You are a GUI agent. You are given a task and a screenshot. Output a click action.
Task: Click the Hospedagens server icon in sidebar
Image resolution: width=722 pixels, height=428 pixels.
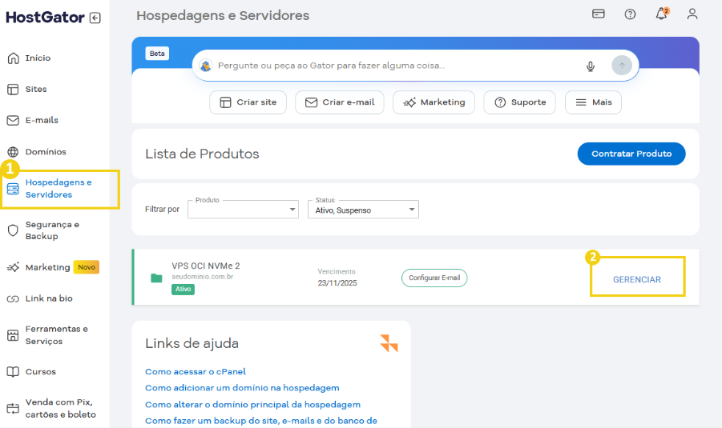point(13,189)
